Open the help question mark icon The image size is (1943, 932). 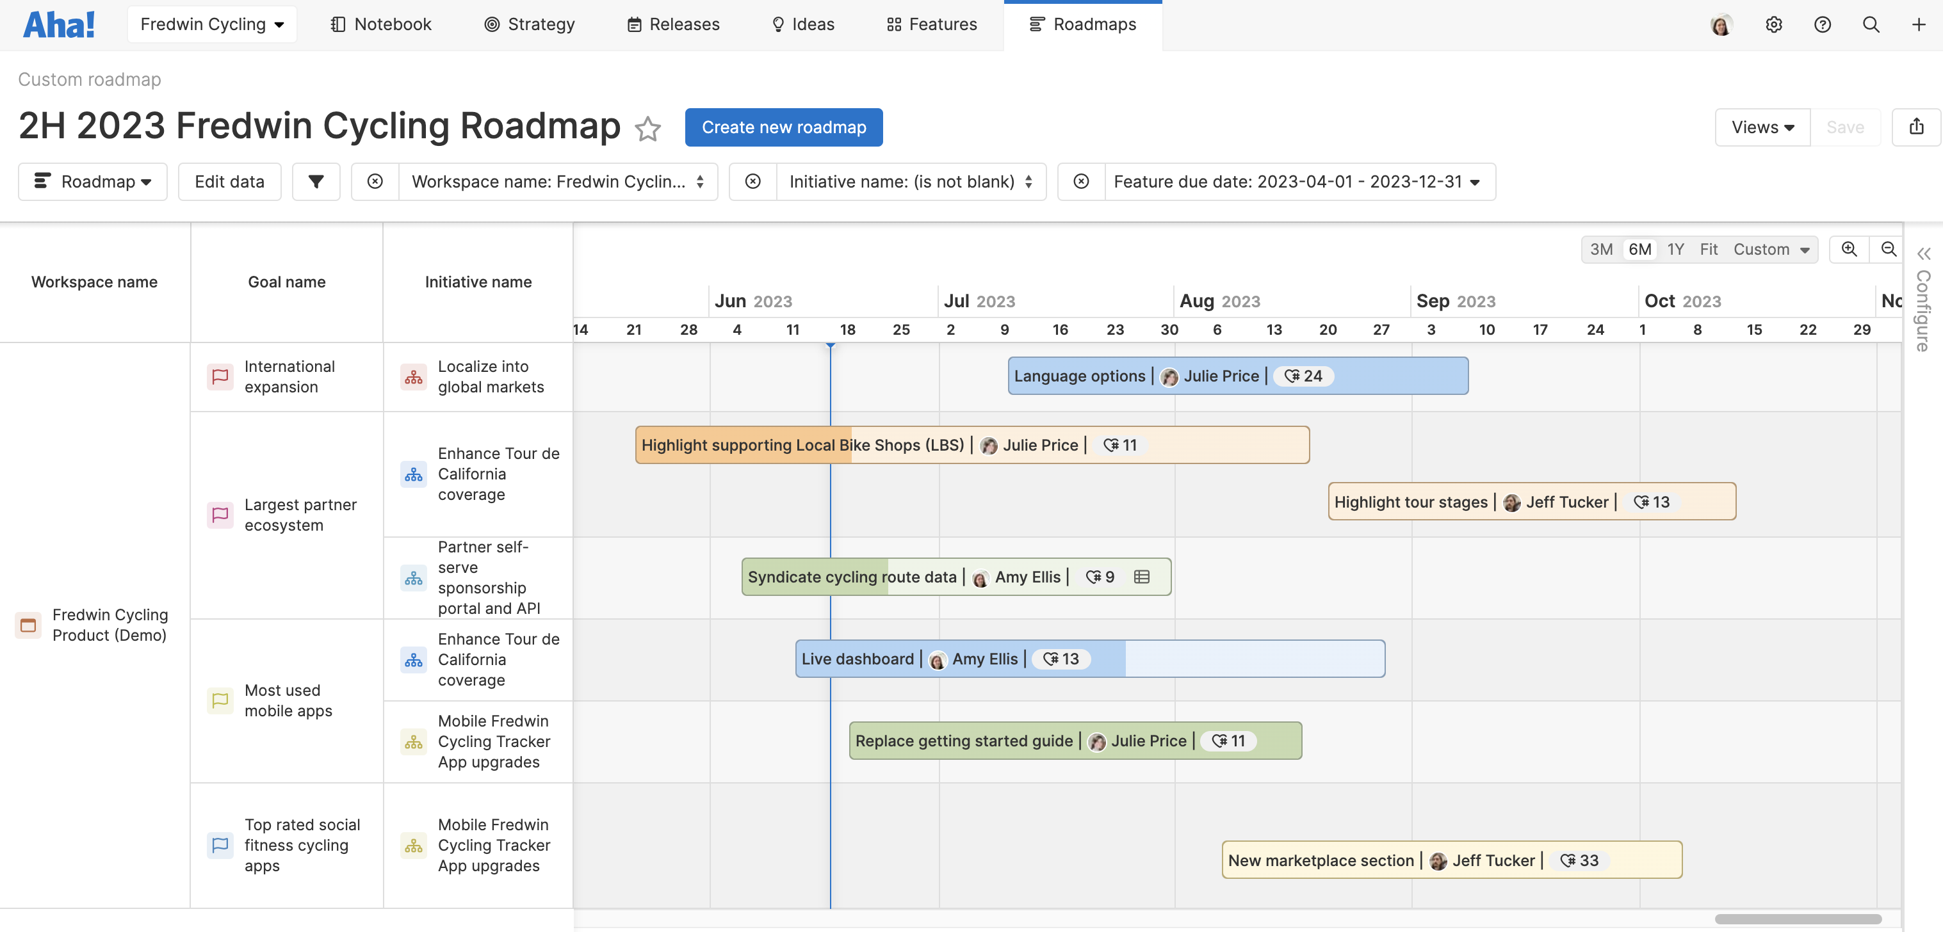click(1823, 25)
